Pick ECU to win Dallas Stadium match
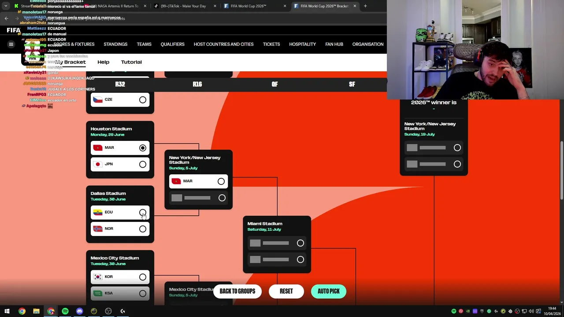The height and width of the screenshot is (317, 564). [143, 213]
